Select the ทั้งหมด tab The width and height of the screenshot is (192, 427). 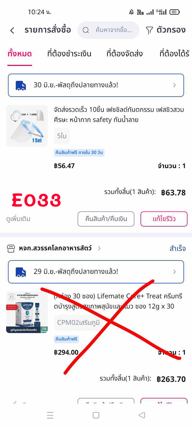20,54
